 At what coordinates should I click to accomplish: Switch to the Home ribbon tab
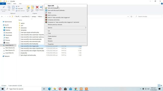point(9,4)
